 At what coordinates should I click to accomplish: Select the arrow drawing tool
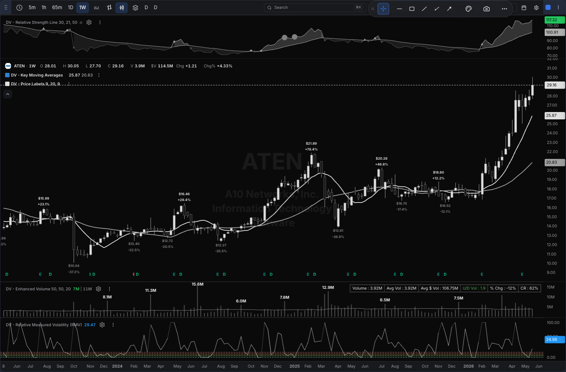coord(449,9)
